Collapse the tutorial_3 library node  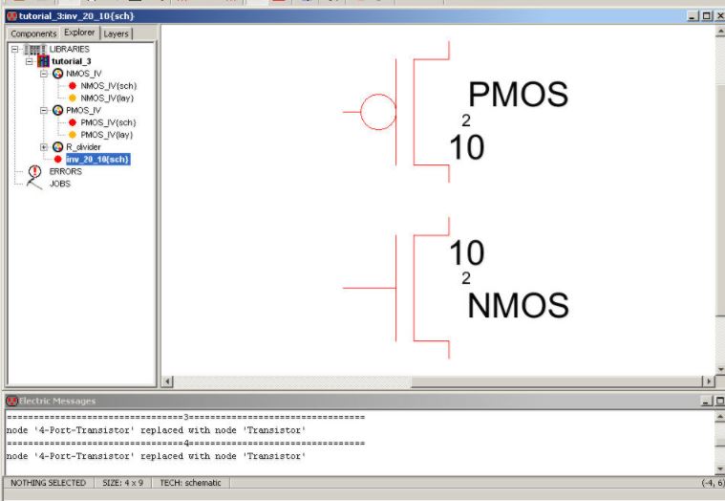coord(30,61)
